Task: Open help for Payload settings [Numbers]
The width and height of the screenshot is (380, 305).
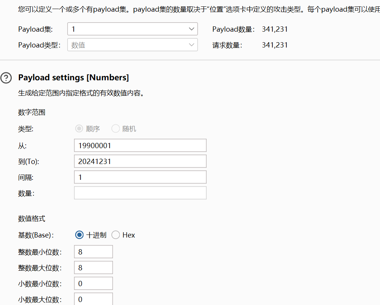Action: click(x=6, y=78)
